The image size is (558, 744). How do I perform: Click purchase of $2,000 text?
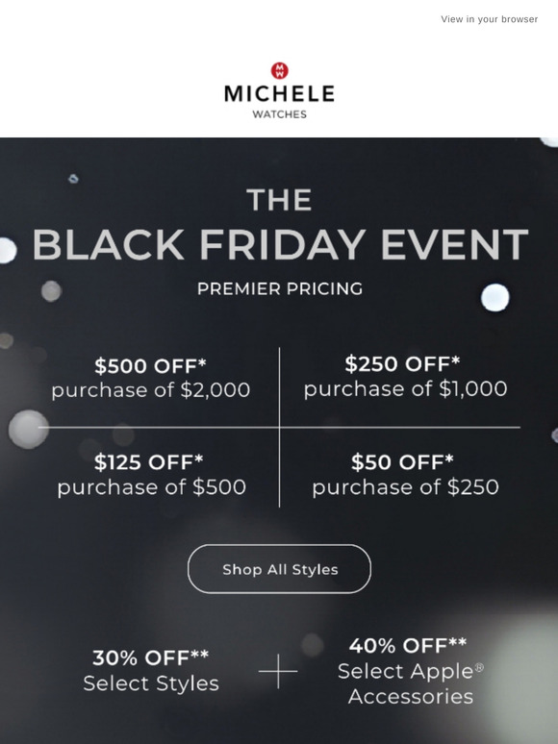tap(151, 390)
